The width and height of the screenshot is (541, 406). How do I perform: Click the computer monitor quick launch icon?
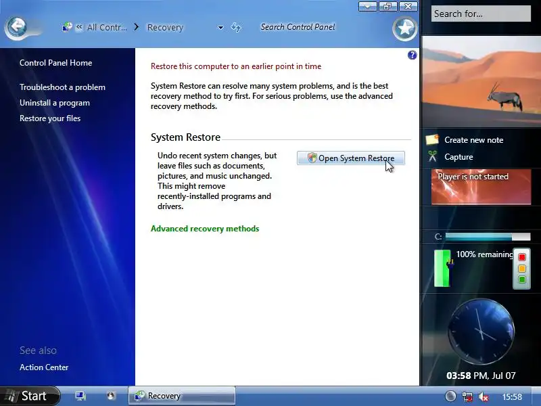coord(80,396)
